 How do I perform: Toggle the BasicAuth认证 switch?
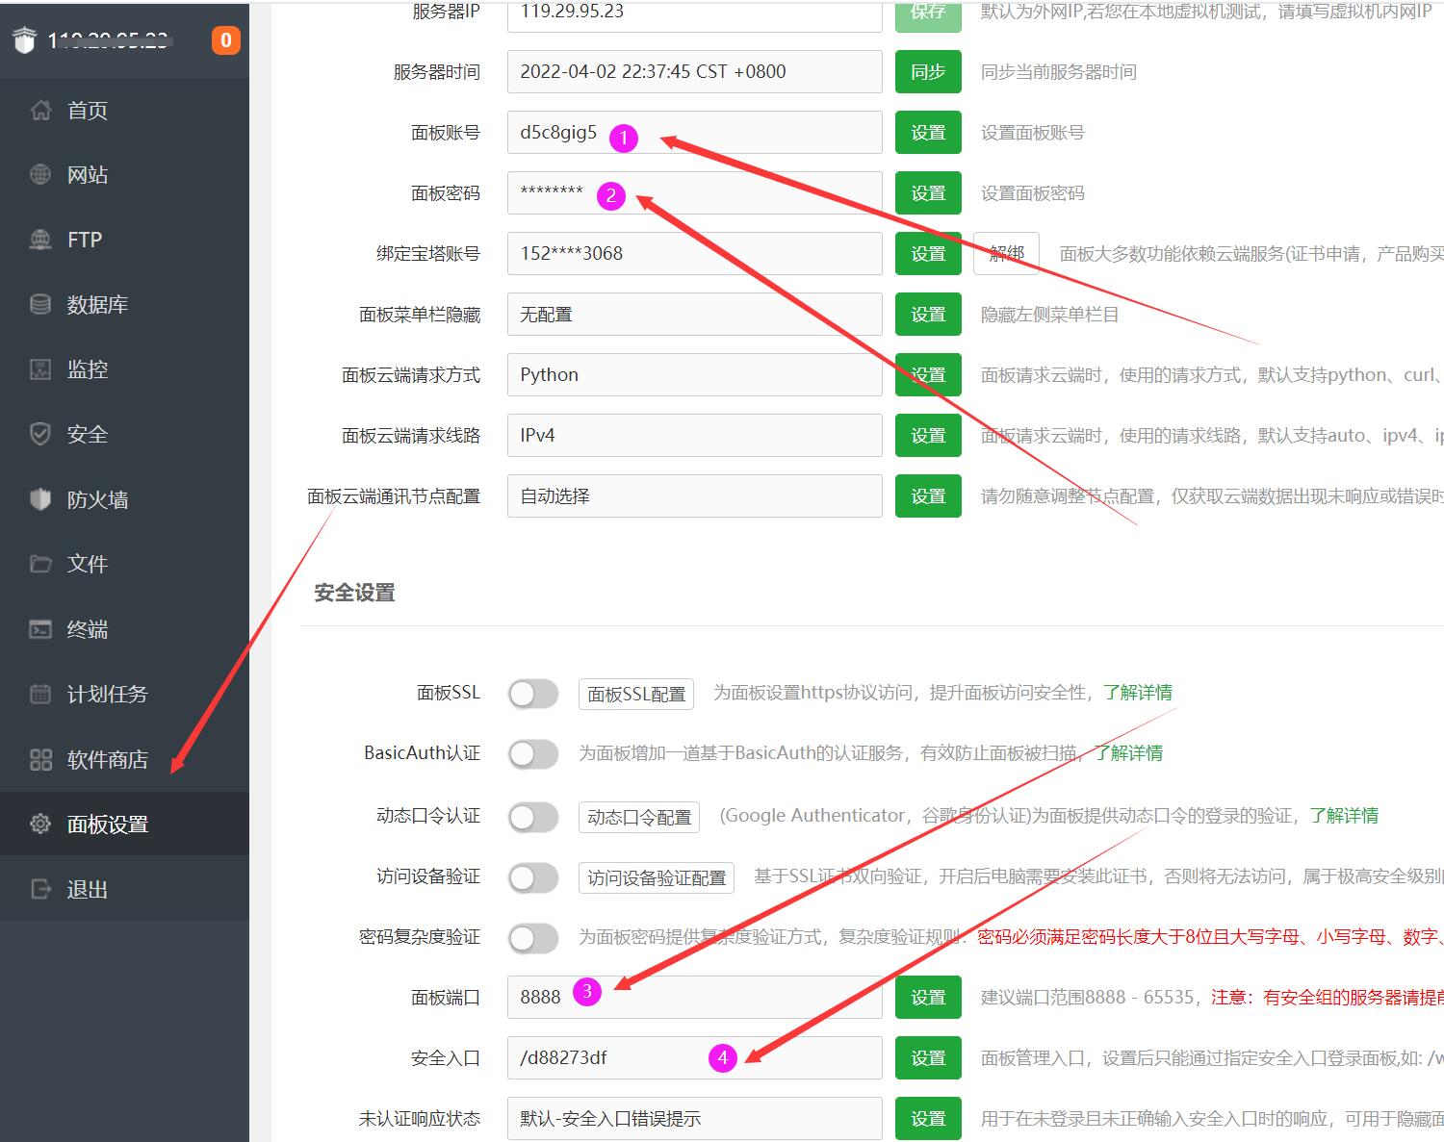(x=533, y=754)
